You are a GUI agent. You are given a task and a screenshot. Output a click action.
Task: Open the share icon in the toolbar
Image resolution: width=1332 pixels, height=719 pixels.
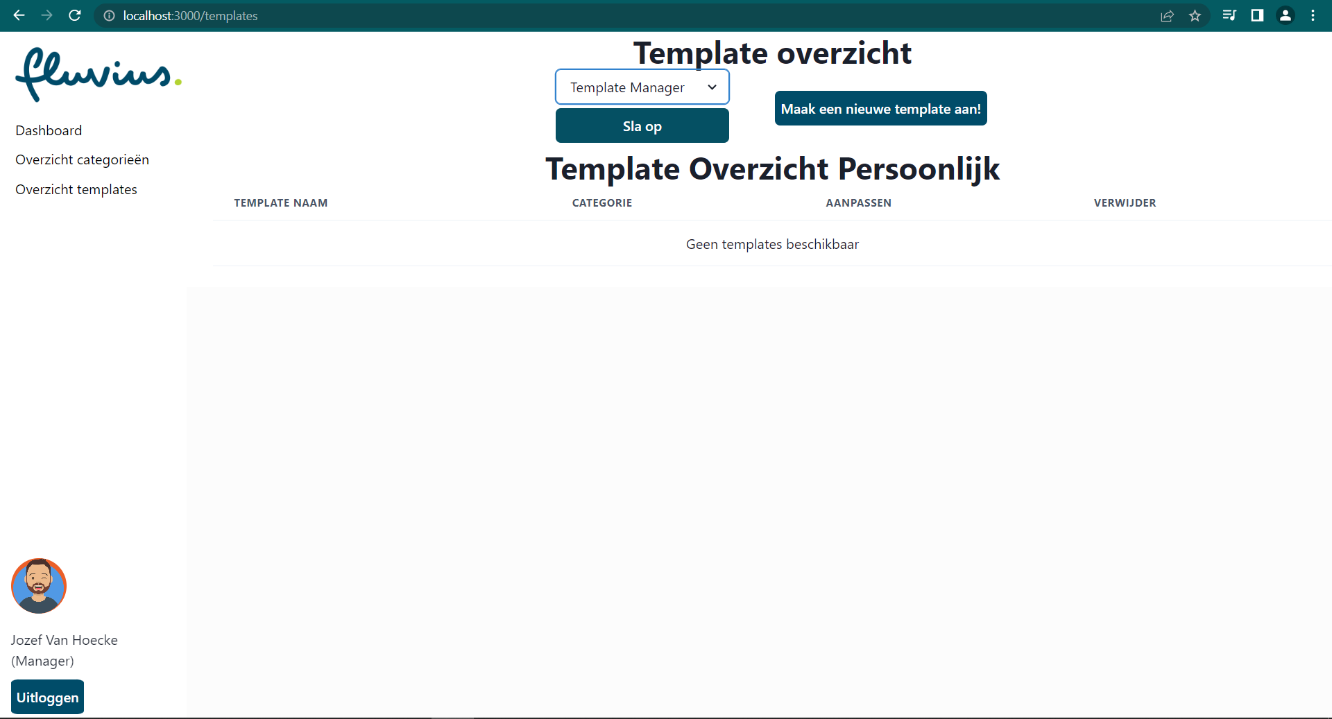(1168, 15)
